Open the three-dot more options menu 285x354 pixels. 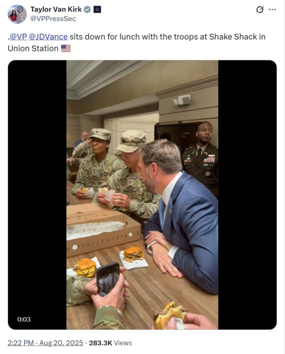point(273,9)
